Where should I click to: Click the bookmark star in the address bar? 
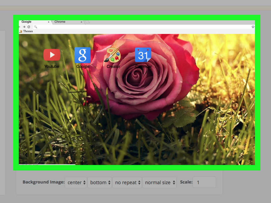coord(253,26)
